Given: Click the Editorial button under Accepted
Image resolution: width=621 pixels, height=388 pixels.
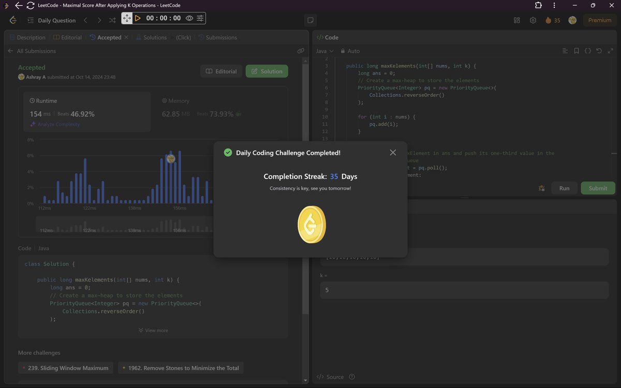Looking at the screenshot, I should [x=221, y=71].
